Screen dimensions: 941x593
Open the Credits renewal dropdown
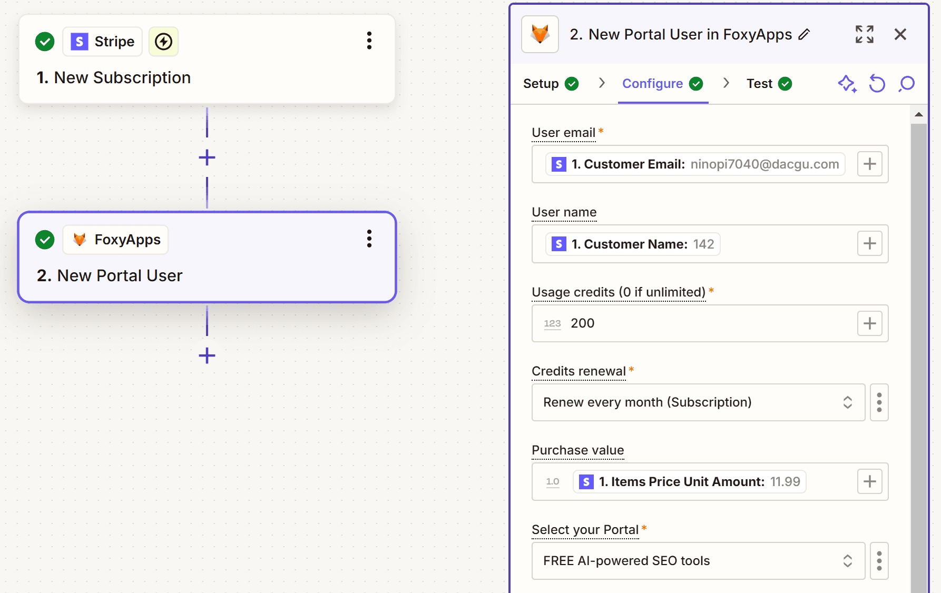coord(698,402)
